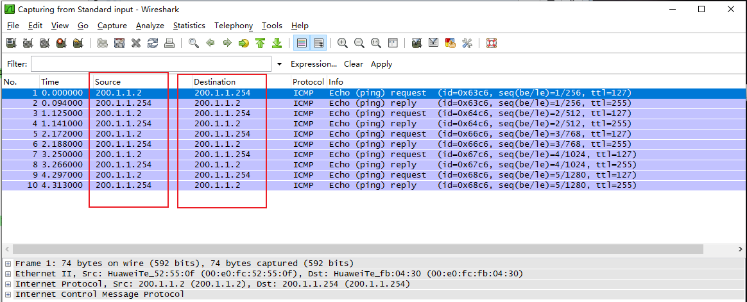
Task: Zoom in toolbar icon
Action: coord(342,44)
